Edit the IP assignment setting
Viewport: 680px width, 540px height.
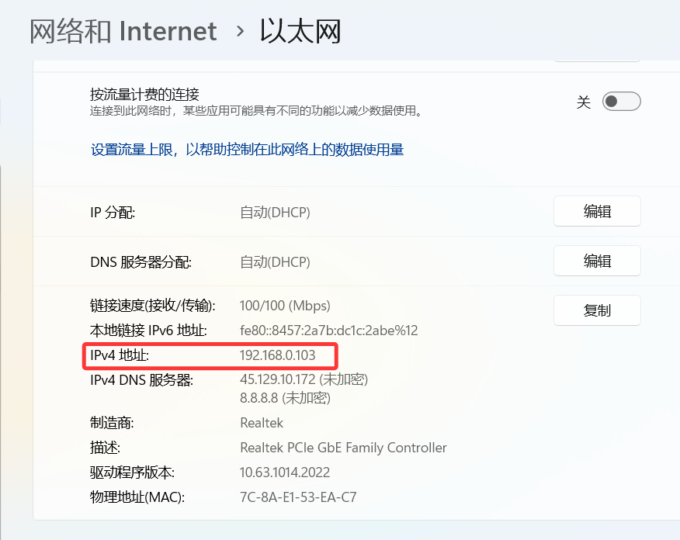click(597, 212)
